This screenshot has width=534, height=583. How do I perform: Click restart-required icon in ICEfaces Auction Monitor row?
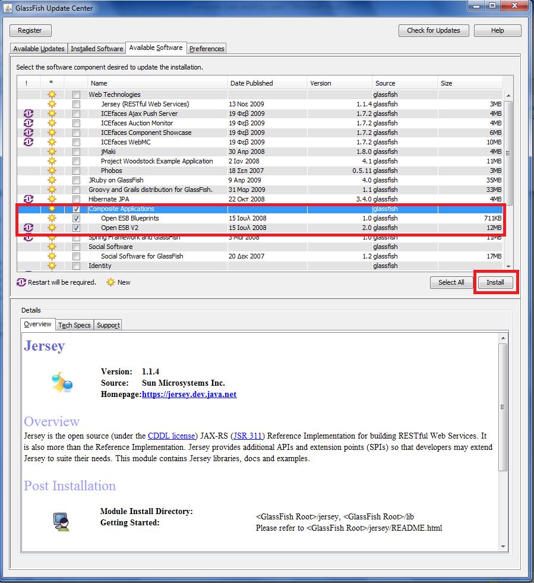[29, 123]
